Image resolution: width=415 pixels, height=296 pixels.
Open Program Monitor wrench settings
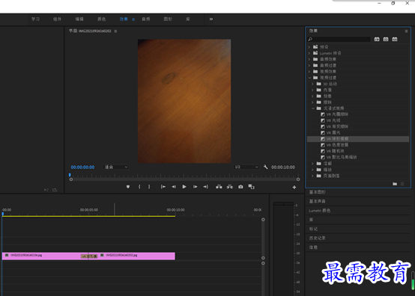pyautogui.click(x=265, y=167)
